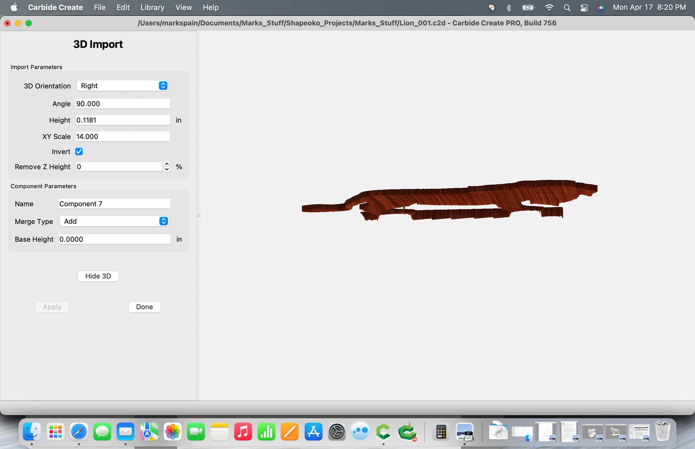Open System Settings from the Dock
695x449 pixels.
[x=337, y=432]
